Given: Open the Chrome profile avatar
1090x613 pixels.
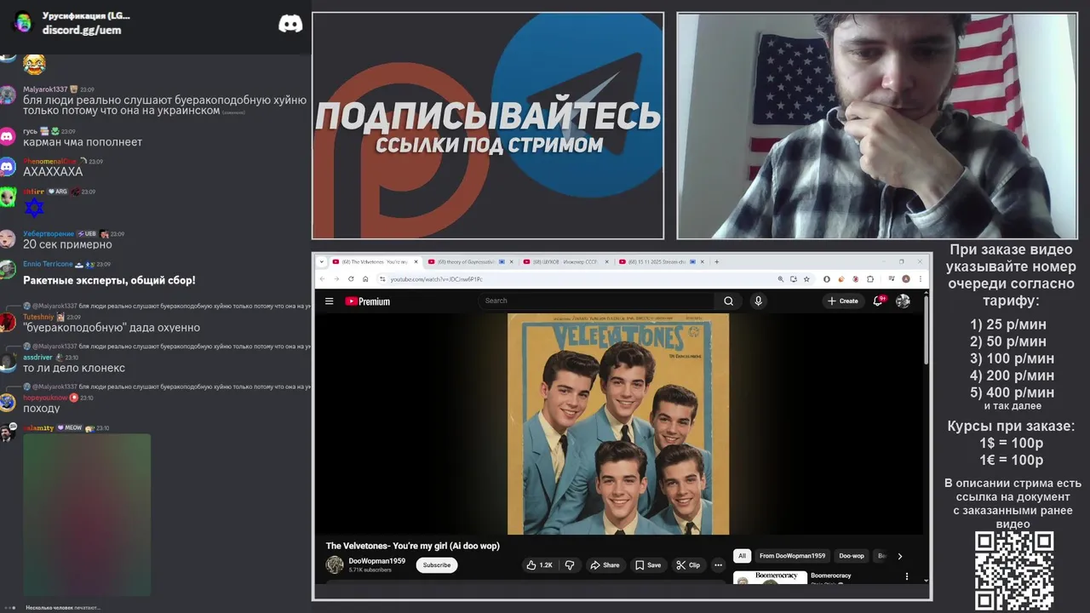Looking at the screenshot, I should click(906, 279).
